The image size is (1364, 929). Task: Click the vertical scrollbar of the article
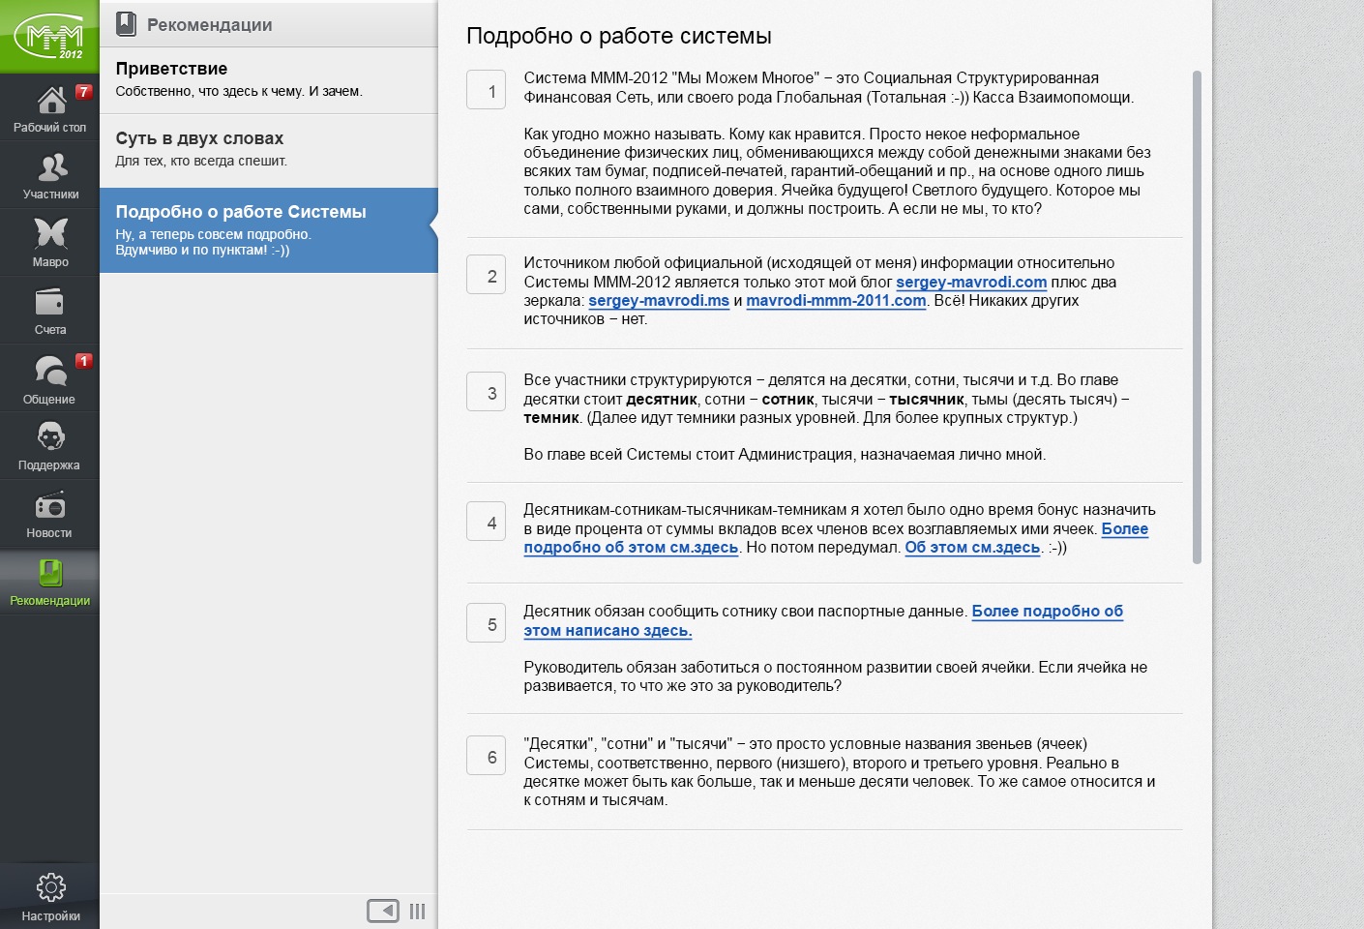(1197, 317)
